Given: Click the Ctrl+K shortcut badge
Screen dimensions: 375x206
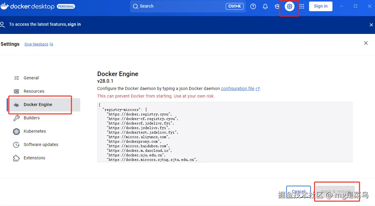Looking at the screenshot, I should click(x=235, y=6).
